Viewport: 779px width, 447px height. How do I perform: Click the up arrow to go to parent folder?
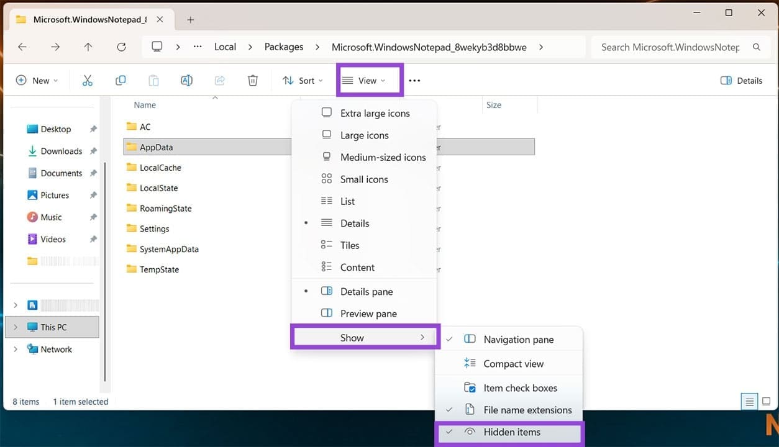point(88,47)
